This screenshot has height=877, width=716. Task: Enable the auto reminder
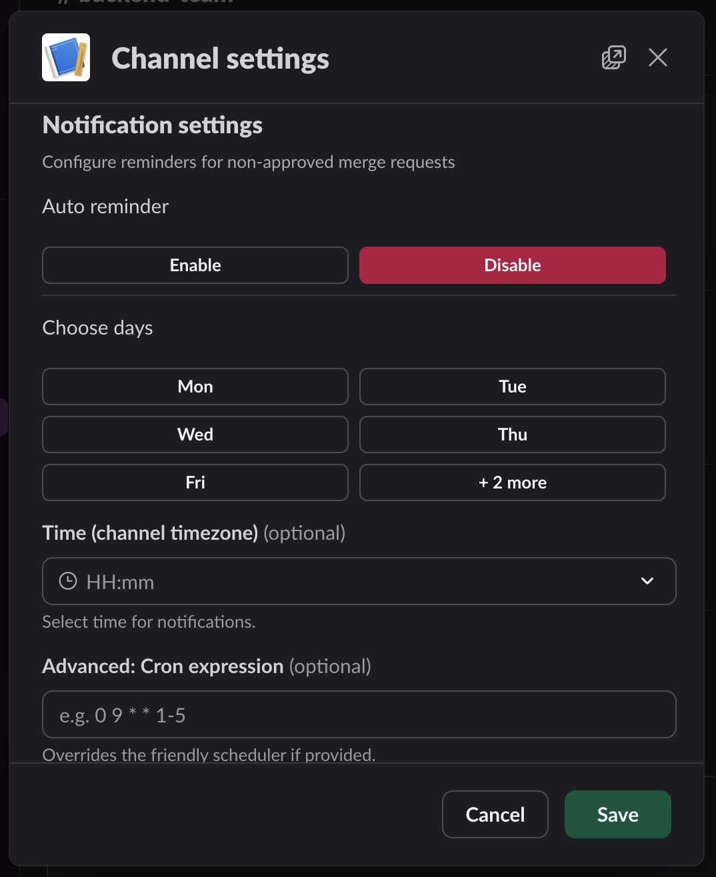[195, 265]
